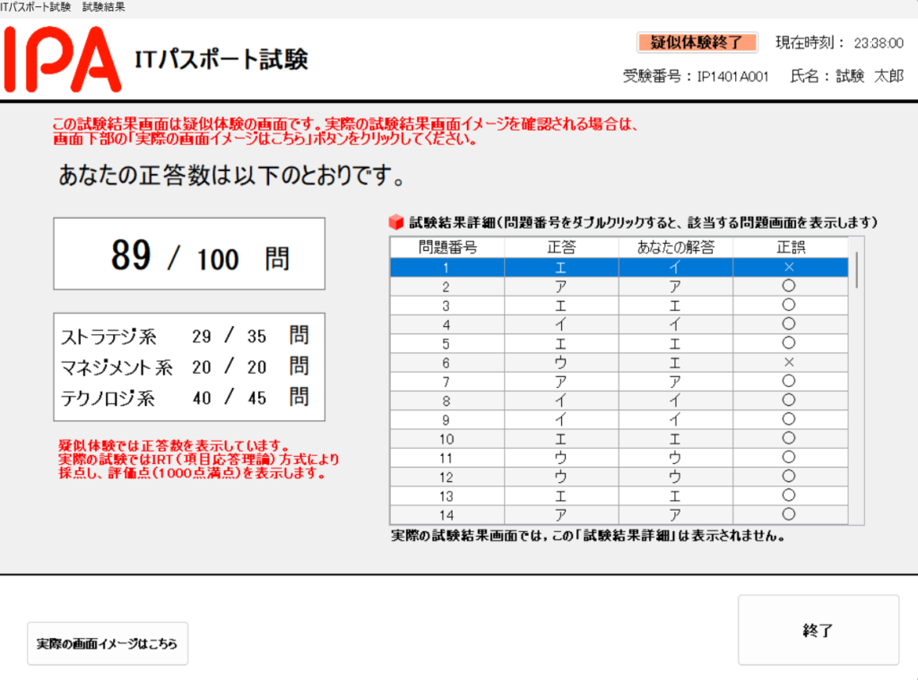
Task: Click the 正誤 column header
Action: [x=789, y=247]
